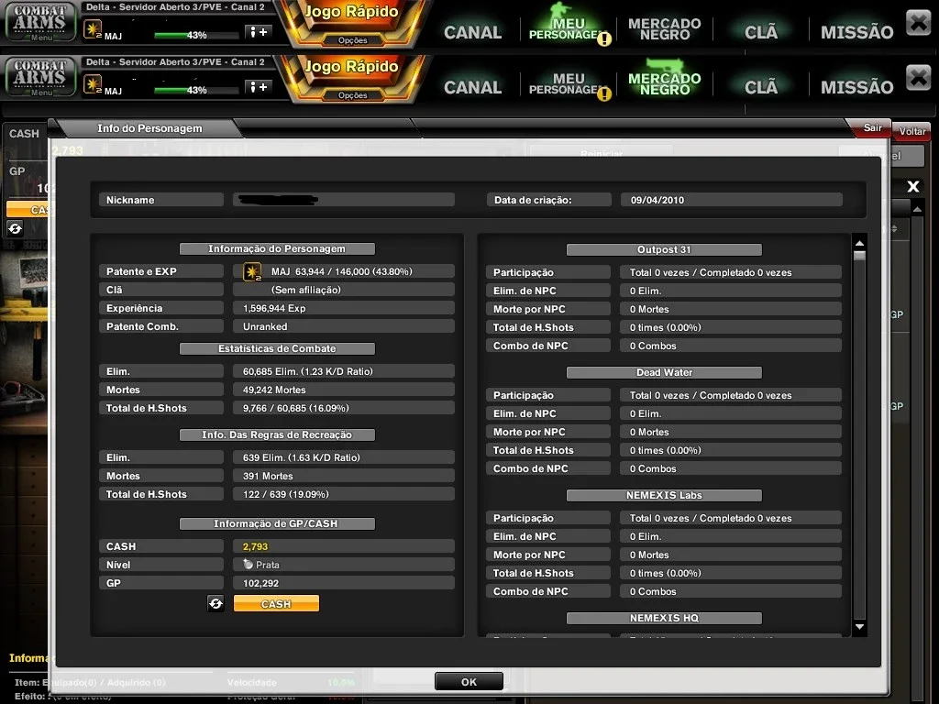This screenshot has height=704, width=939.
Task: Click rank insignia in Patente e EXP row
Action: (252, 271)
